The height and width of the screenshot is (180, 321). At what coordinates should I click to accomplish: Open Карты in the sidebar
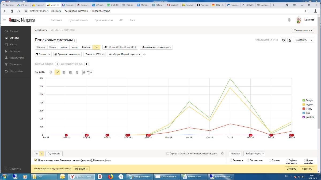tap(13, 45)
